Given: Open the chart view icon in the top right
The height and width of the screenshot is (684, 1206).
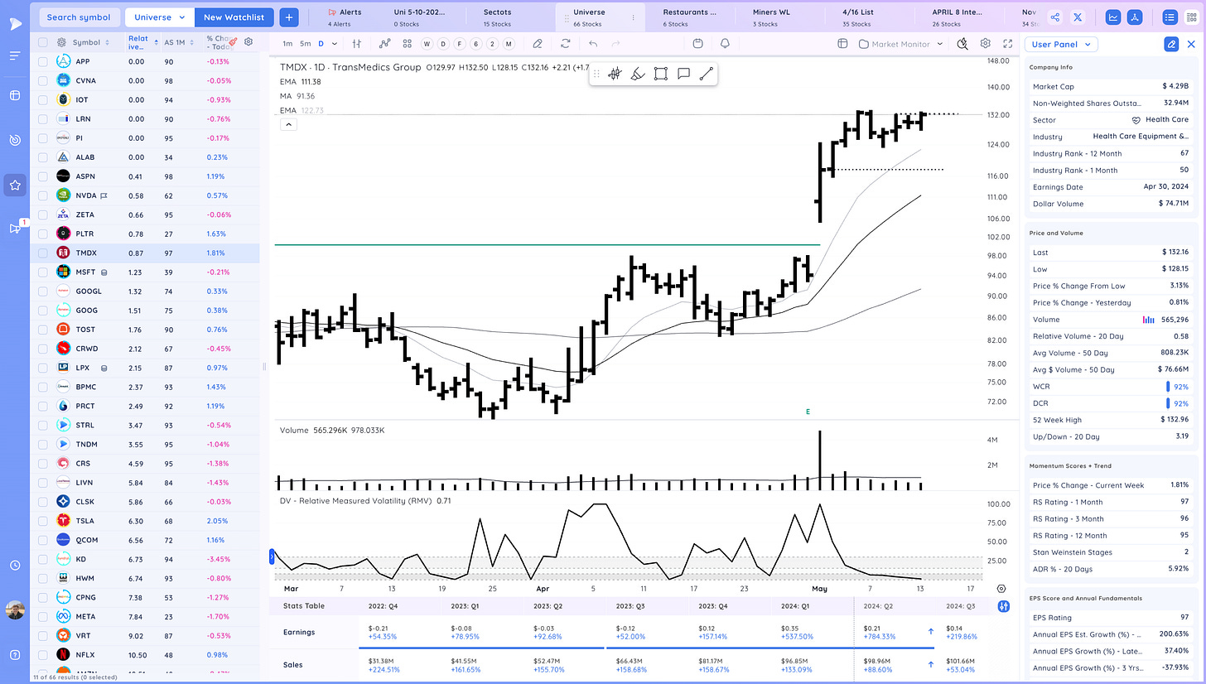Looking at the screenshot, I should tap(1114, 17).
